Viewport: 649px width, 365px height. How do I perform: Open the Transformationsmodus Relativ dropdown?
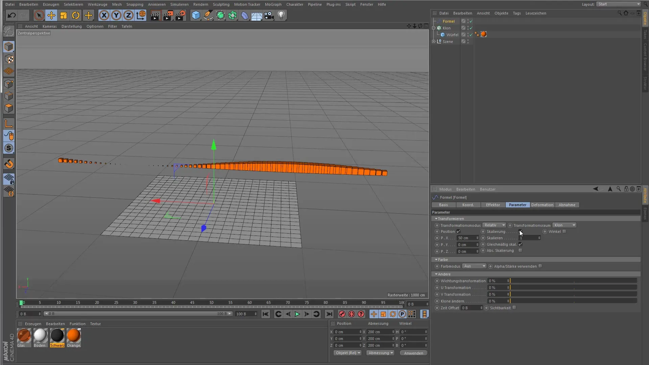494,225
